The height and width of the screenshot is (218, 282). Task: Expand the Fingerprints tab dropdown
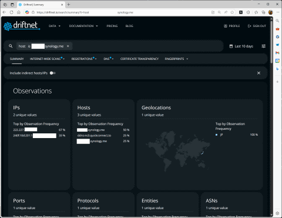point(176,59)
